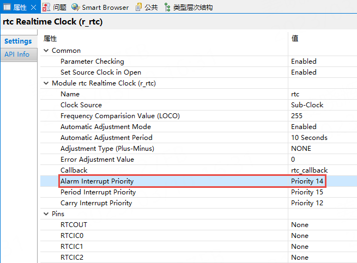Click the Common section label
This screenshot has width=357, height=263.
(66, 51)
